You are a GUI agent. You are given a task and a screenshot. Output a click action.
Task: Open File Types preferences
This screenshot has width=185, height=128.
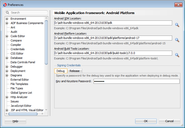[17, 88]
